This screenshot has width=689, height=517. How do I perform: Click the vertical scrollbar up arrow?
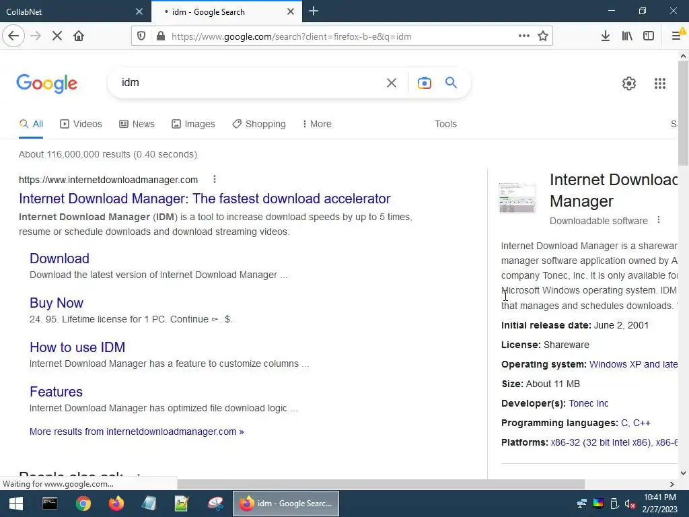click(x=683, y=56)
